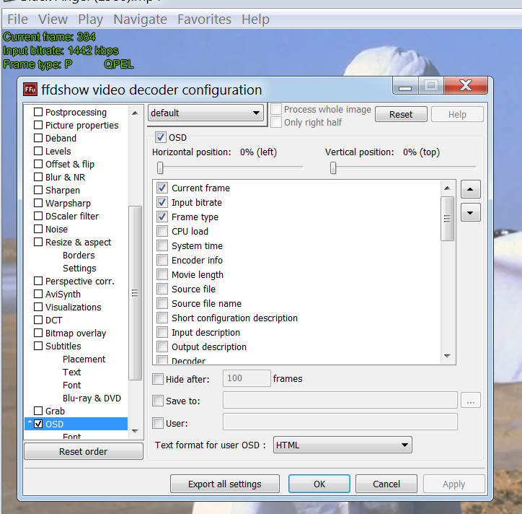Screen dimensions: 522x514
Task: Click the filter list scroll-down arrow
Action: (135, 431)
